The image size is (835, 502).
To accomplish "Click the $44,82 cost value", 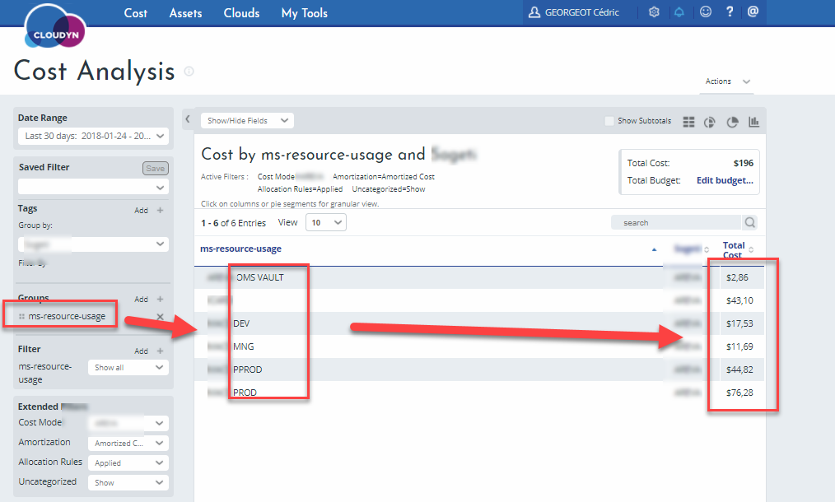I will pos(739,370).
